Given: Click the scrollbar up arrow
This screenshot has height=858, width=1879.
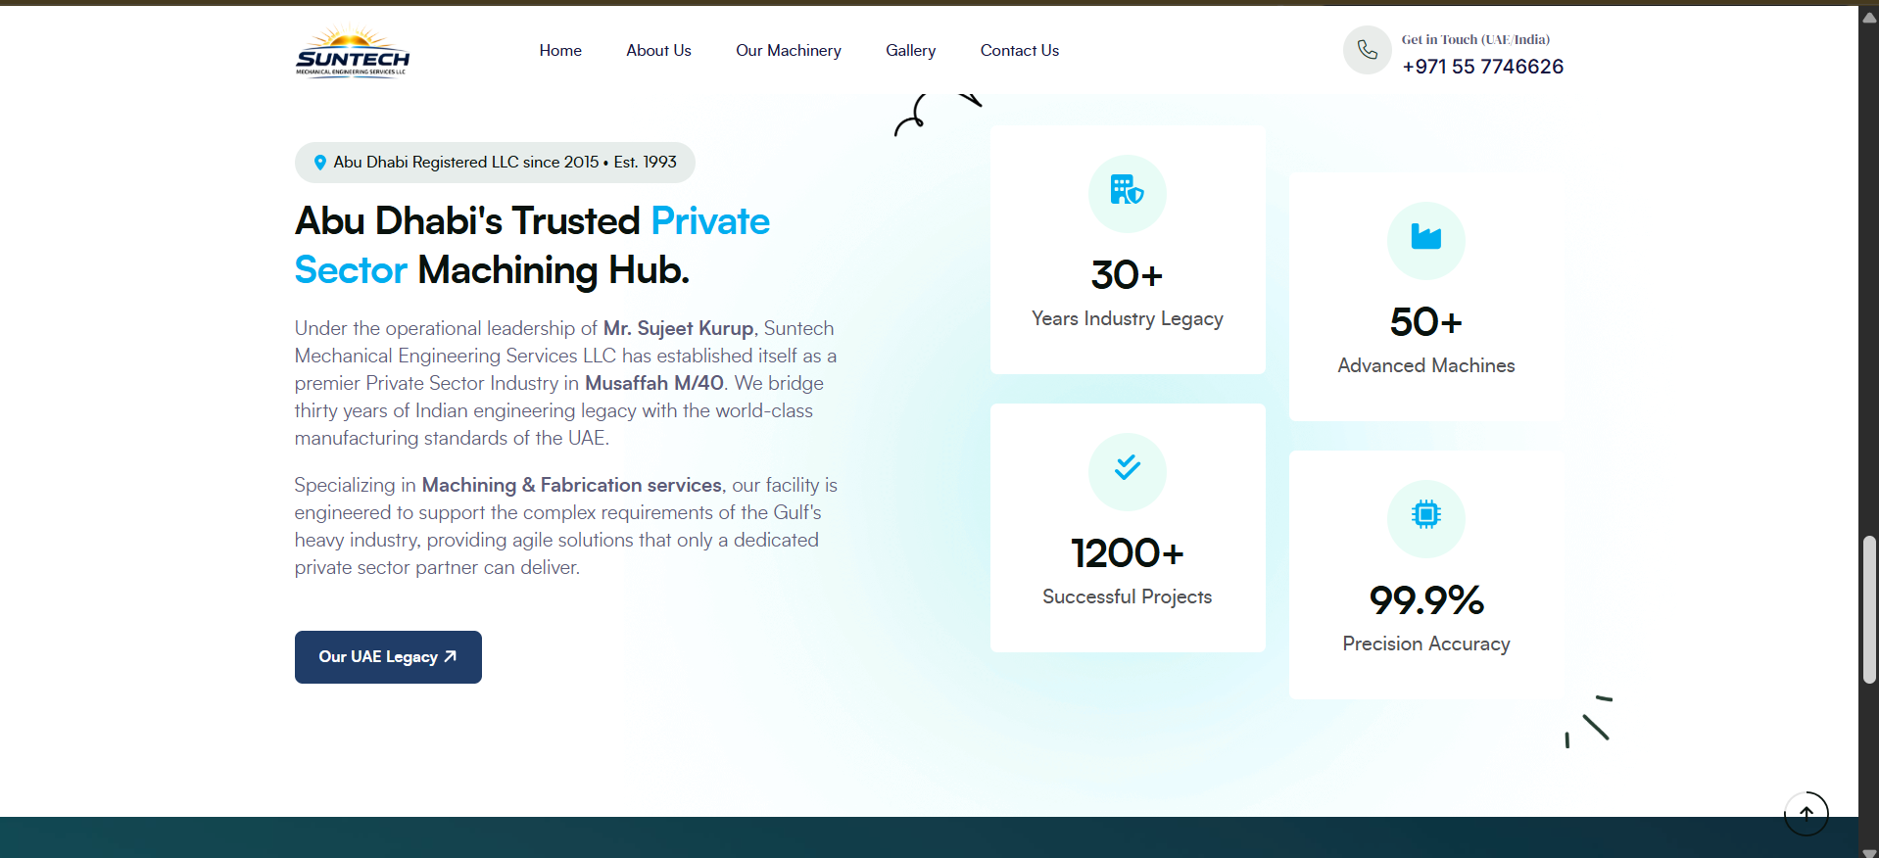Looking at the screenshot, I should [1869, 17].
